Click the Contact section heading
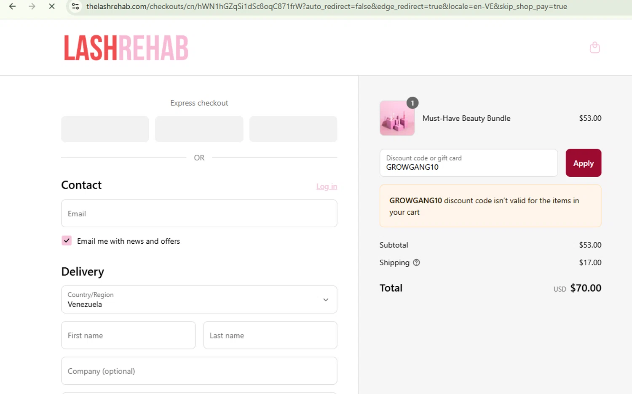 (81, 185)
